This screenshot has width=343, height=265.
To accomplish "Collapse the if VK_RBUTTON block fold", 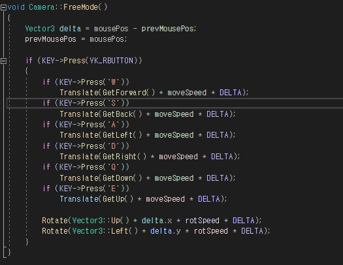I will tap(3, 61).
